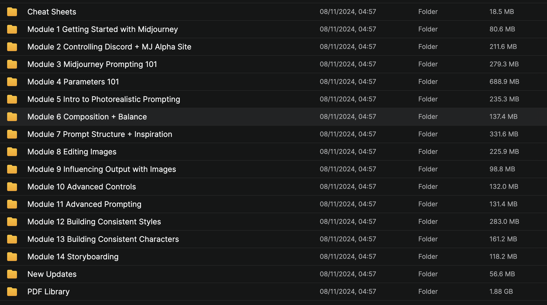Click the folder icon for Module 6 Composition

tap(12, 117)
